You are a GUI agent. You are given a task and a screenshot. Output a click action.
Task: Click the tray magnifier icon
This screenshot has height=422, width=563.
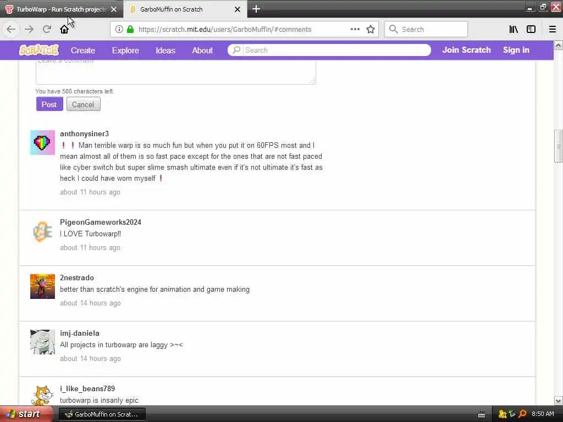pos(522,414)
